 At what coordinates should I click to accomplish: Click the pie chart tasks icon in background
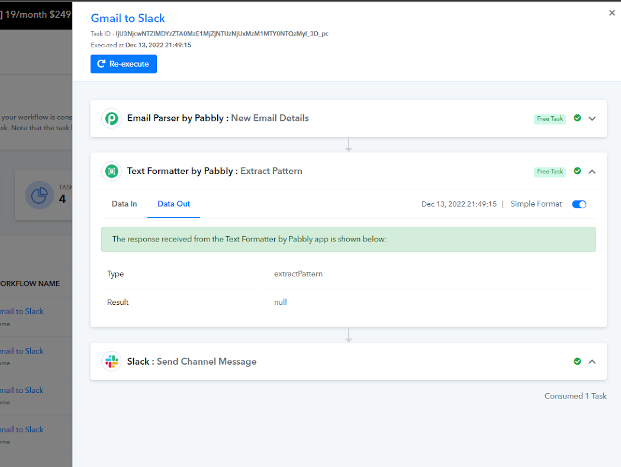click(x=39, y=195)
